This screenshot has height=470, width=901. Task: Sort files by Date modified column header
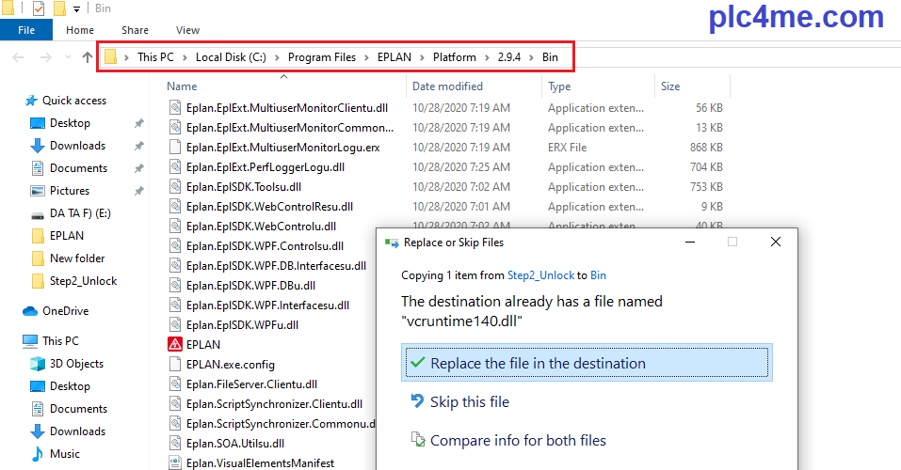pyautogui.click(x=447, y=86)
